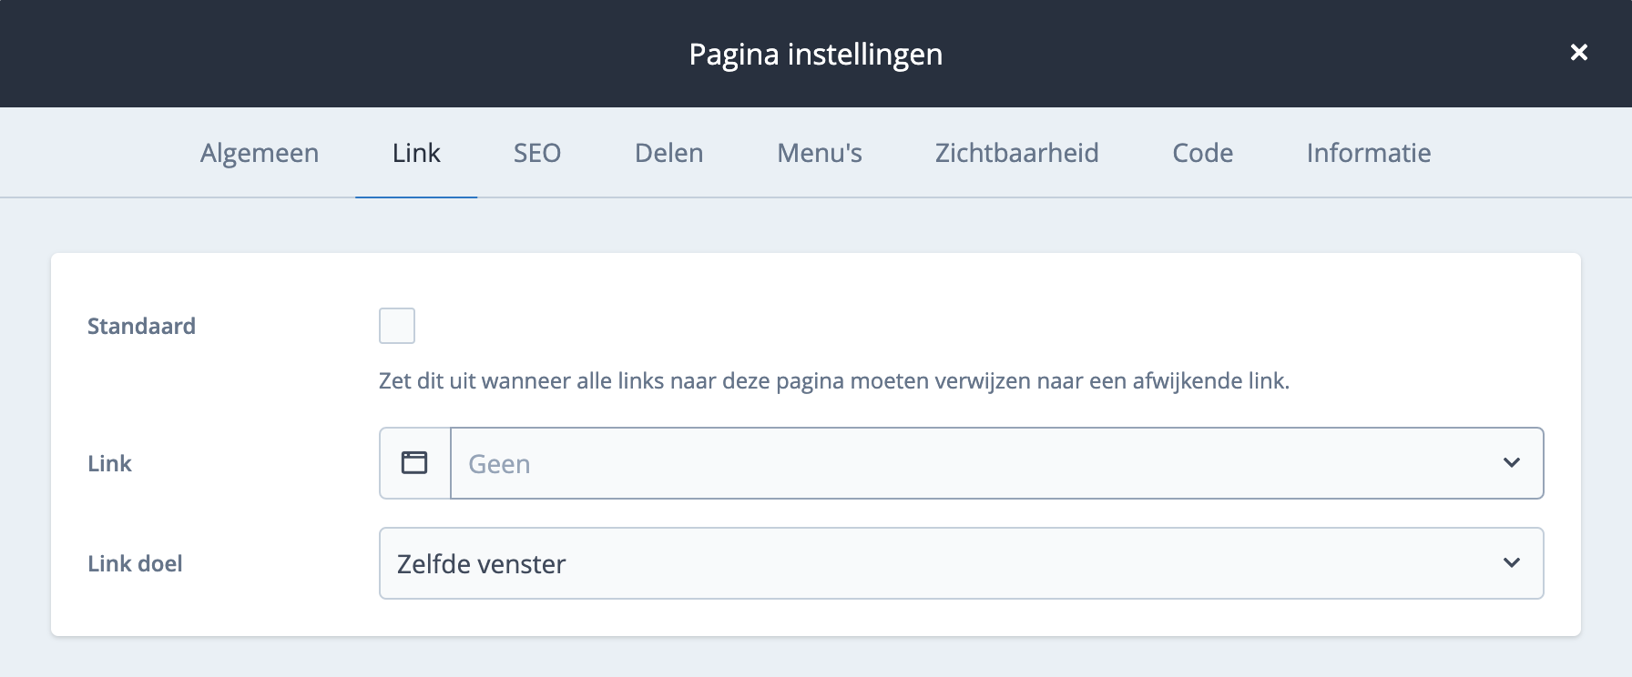Switch to the Algemeen tab

[260, 153]
